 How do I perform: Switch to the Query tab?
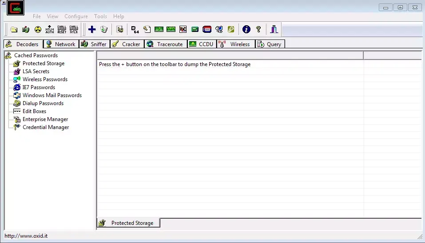click(x=270, y=44)
